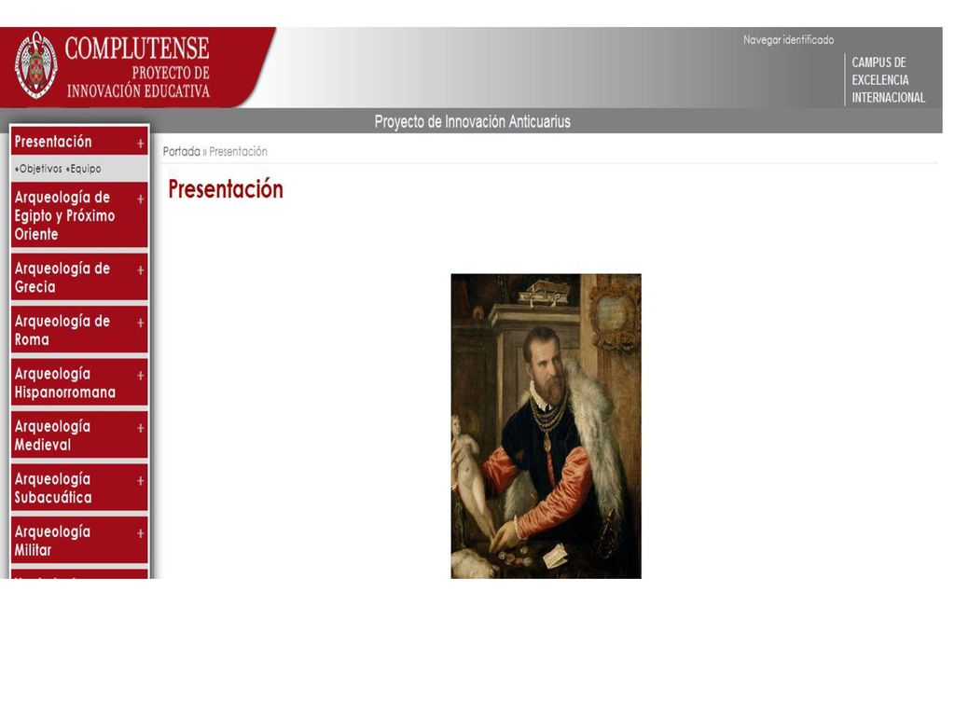The image size is (955, 716).
Task: Expand Arqueología Militar plus sign
Action: (x=141, y=534)
